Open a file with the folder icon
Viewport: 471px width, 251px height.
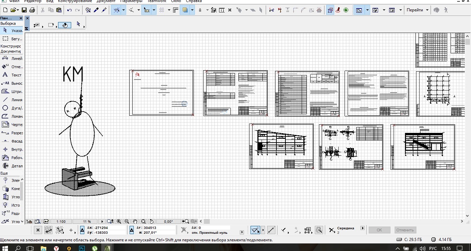coord(13,10)
